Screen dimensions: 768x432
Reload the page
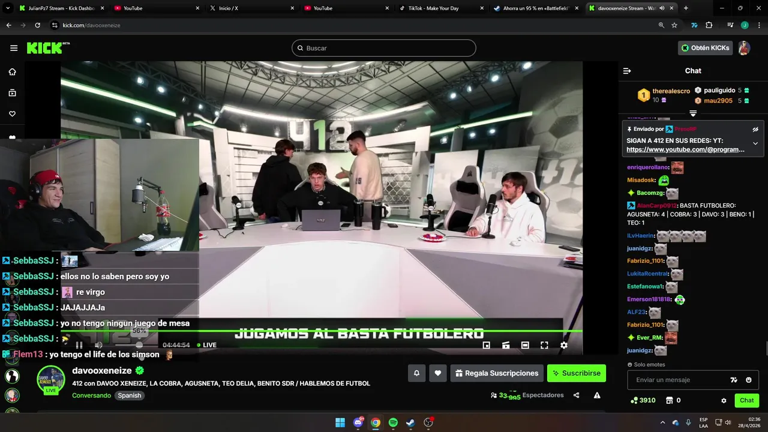(x=37, y=25)
